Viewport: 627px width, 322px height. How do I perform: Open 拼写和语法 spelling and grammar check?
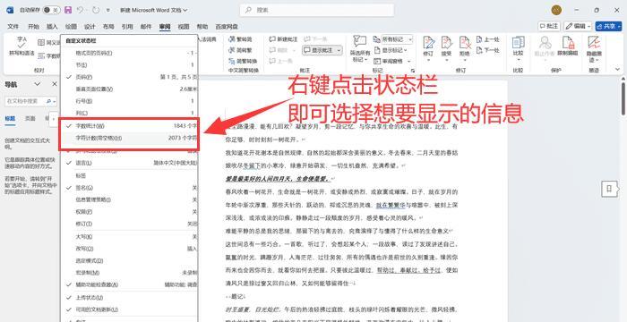[21, 46]
